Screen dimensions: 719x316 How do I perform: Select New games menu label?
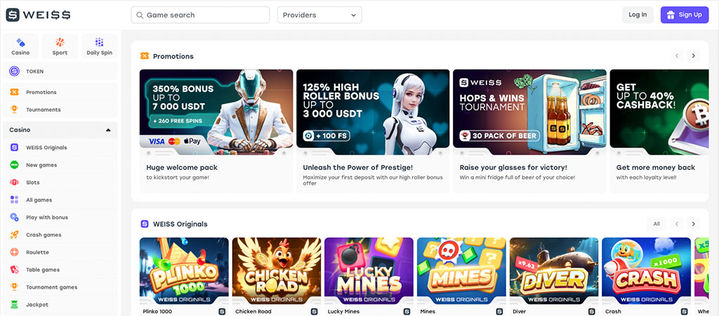pyautogui.click(x=41, y=164)
